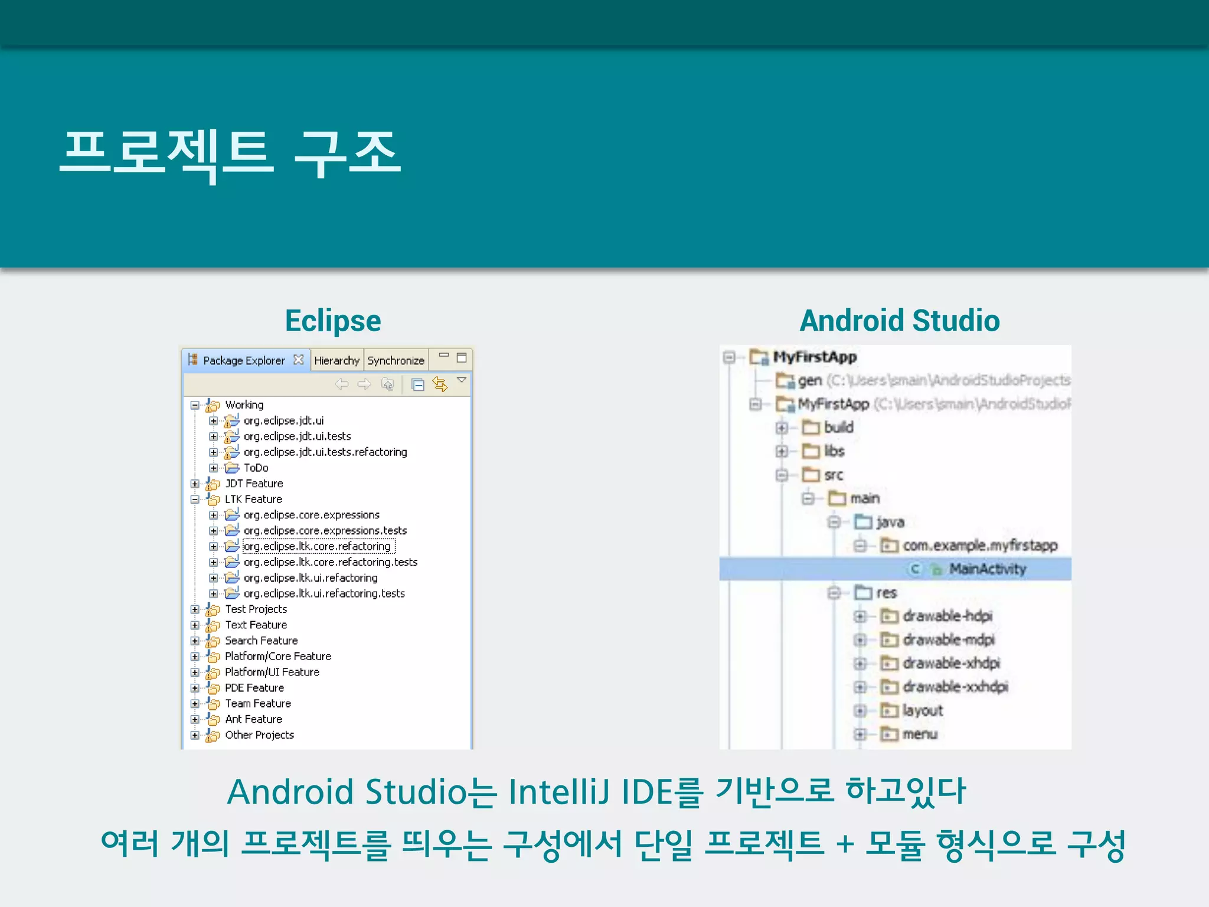Select Team Feature working set

(x=258, y=703)
